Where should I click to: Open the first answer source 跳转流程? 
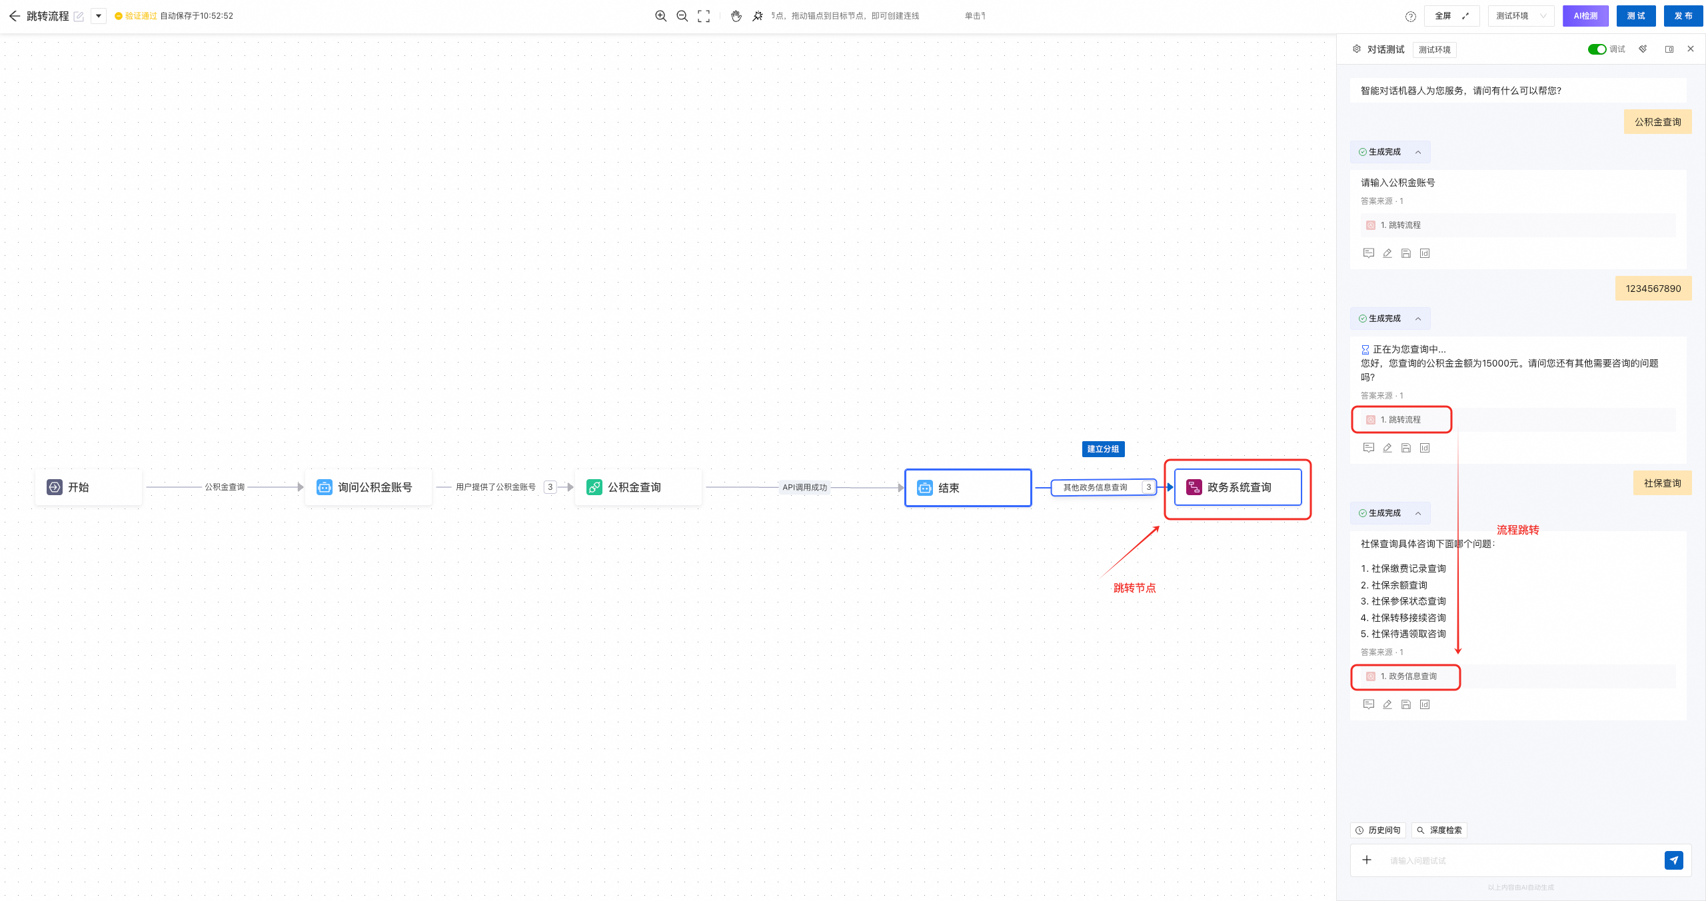click(x=1517, y=225)
